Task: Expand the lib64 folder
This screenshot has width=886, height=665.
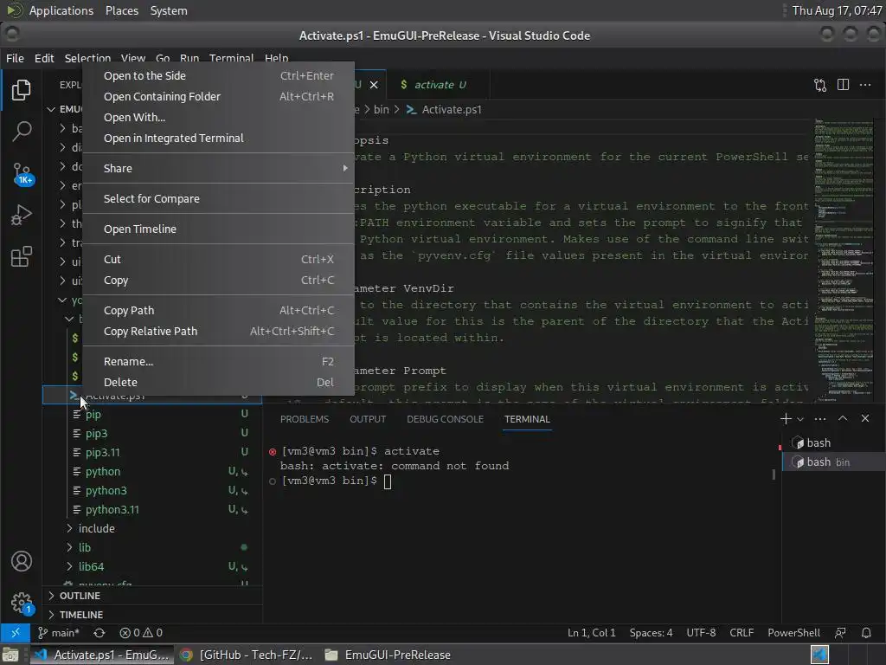Action: [x=152, y=566]
